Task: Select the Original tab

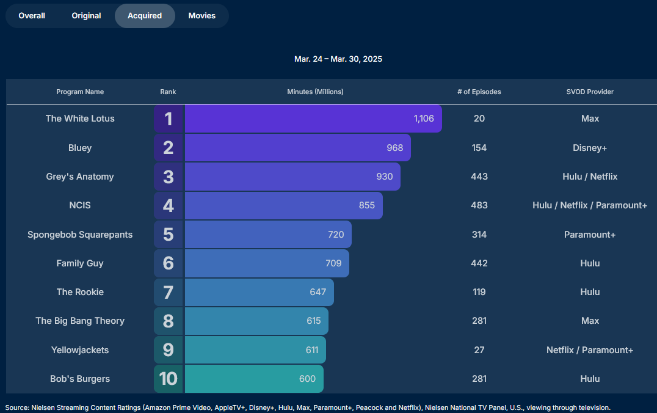Action: tap(86, 16)
